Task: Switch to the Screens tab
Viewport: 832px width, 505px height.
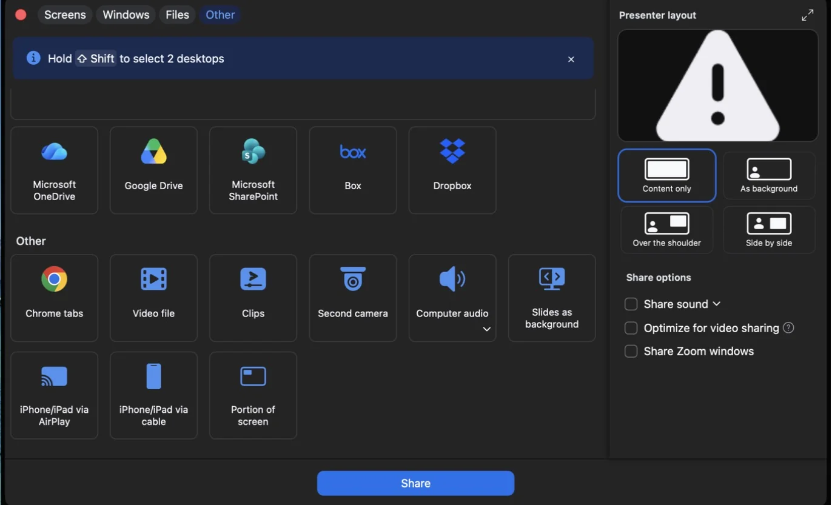Action: click(65, 15)
